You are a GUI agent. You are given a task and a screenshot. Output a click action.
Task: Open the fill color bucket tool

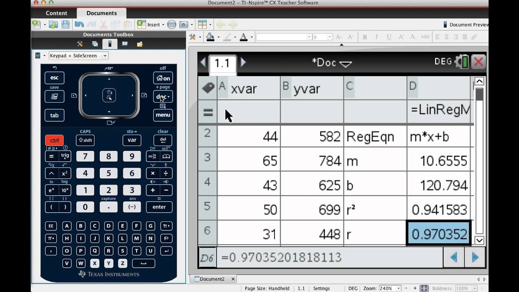click(x=210, y=37)
